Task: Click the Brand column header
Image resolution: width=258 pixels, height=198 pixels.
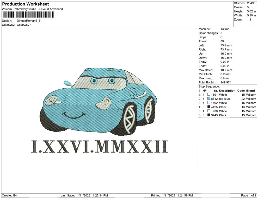Action: click(x=250, y=91)
